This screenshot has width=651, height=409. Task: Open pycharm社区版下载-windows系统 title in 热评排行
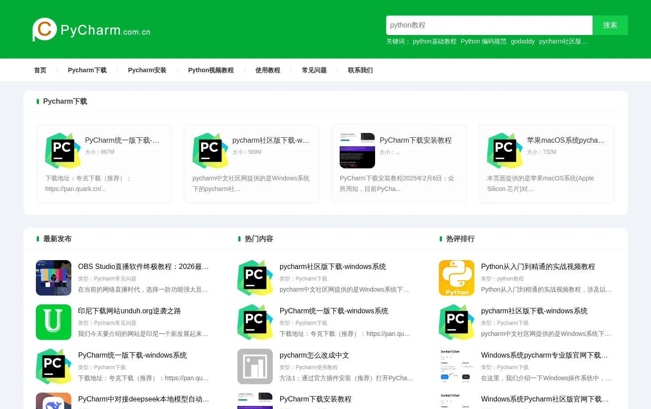(534, 311)
